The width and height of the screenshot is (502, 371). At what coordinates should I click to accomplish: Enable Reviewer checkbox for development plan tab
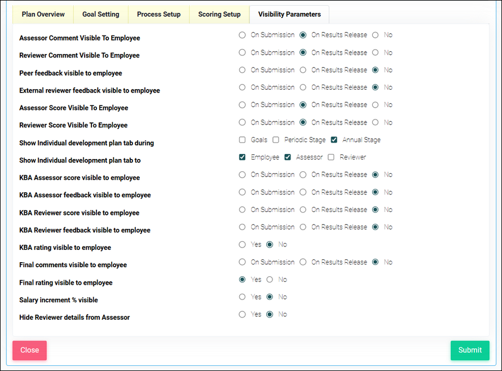pyautogui.click(x=331, y=157)
